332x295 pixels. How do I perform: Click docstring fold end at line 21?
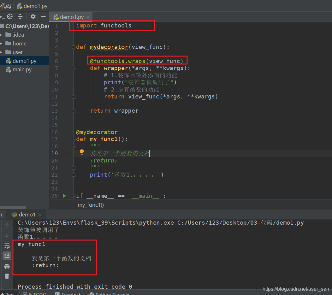point(74,168)
